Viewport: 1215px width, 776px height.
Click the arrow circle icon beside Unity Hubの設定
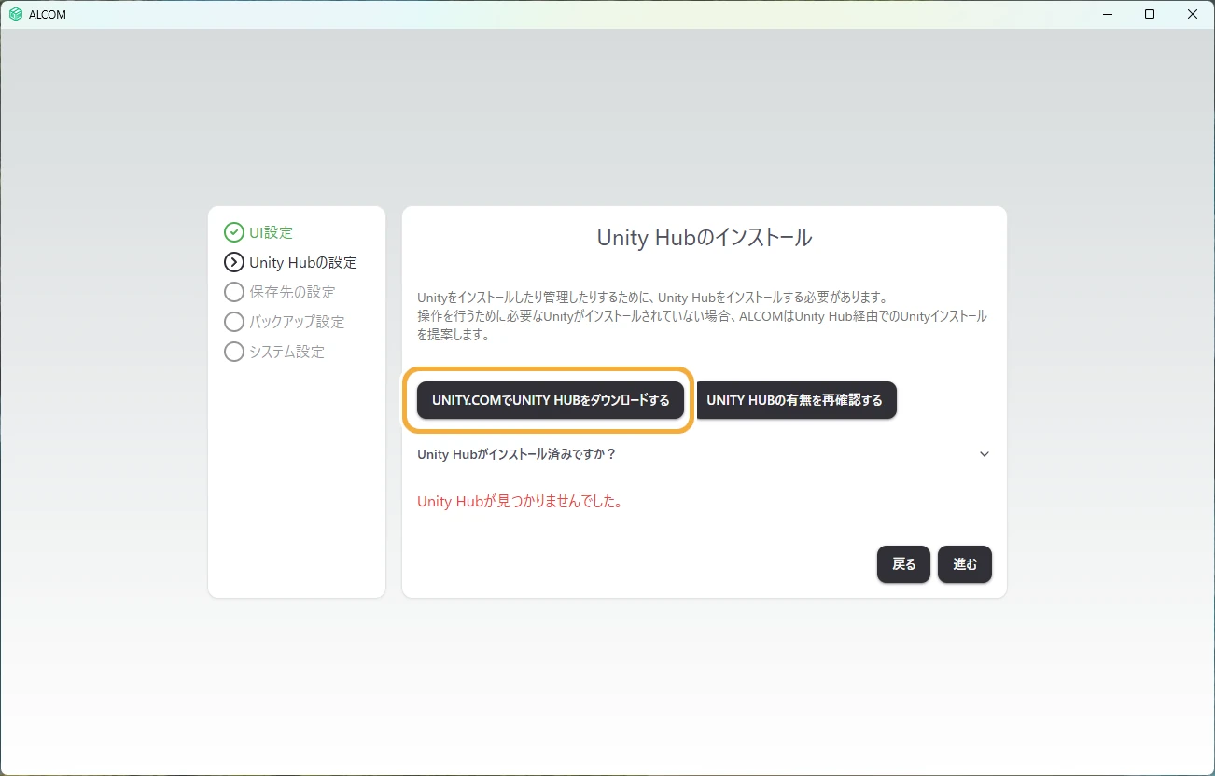(x=234, y=262)
